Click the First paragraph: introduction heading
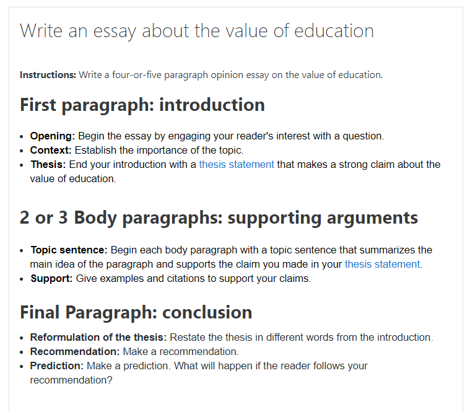The image size is (475, 412). [x=142, y=105]
